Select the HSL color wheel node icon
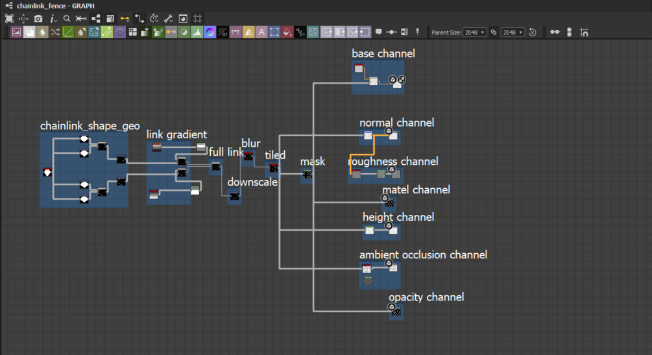The height and width of the screenshot is (355, 652). click(210, 32)
